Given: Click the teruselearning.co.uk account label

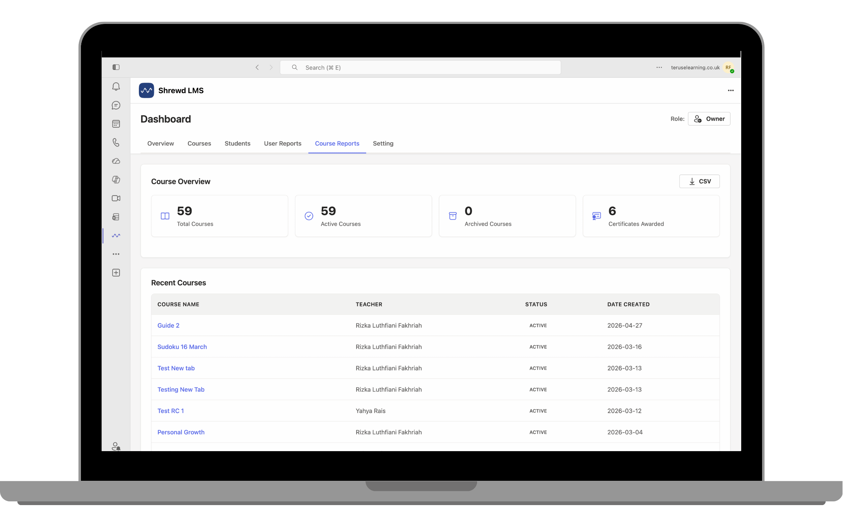Looking at the screenshot, I should [x=695, y=67].
